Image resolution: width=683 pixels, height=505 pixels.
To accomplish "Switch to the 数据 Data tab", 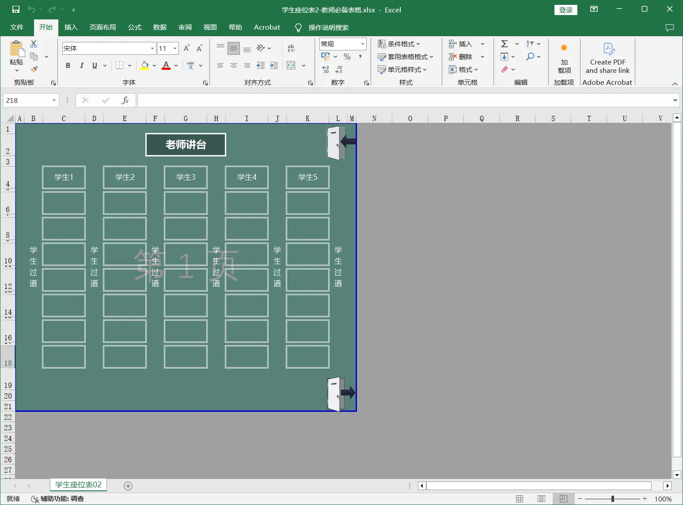I will 159,27.
